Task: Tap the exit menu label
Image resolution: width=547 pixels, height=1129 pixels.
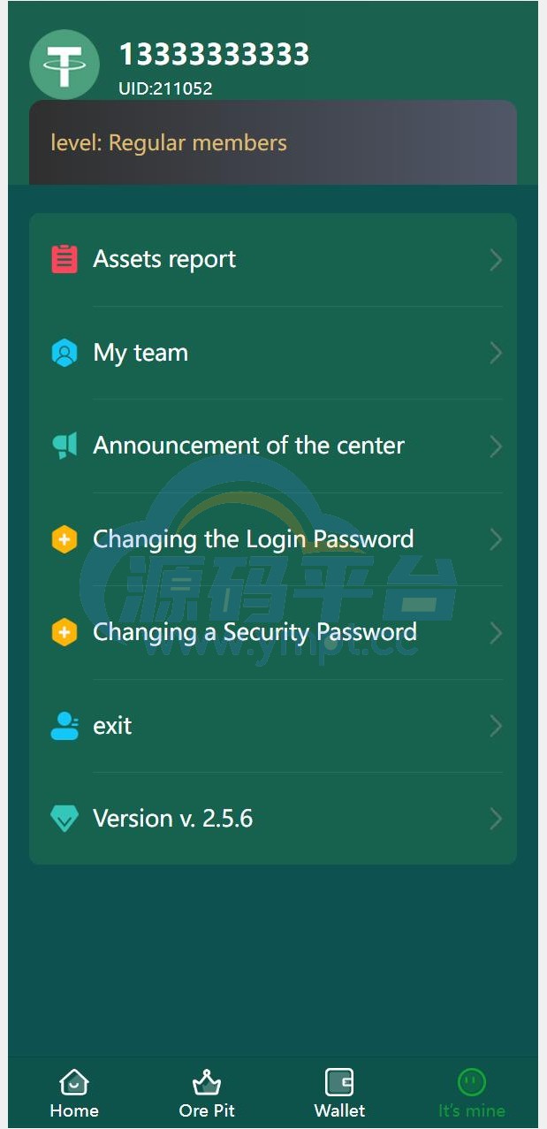Action: [x=112, y=726]
